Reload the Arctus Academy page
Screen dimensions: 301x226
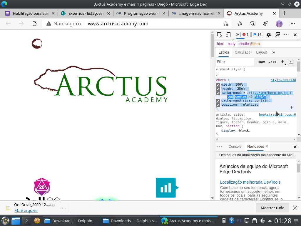[x=34, y=24]
